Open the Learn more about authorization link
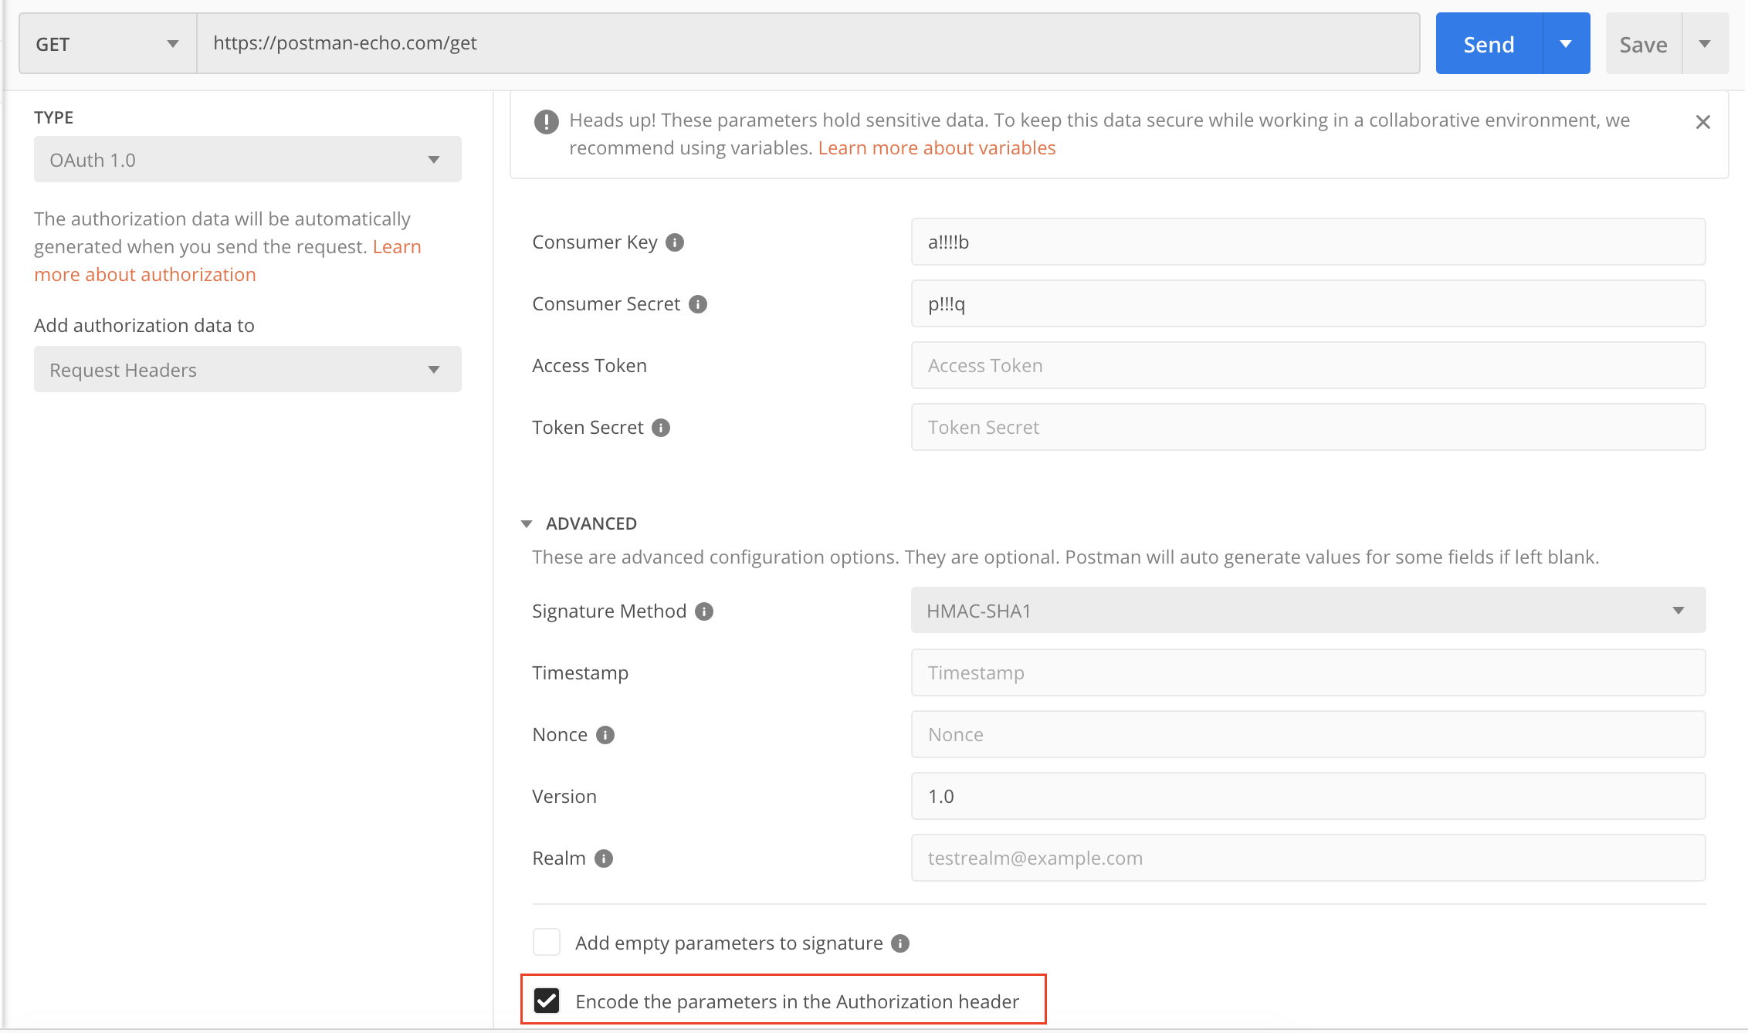The height and width of the screenshot is (1033, 1748). pyautogui.click(x=144, y=273)
